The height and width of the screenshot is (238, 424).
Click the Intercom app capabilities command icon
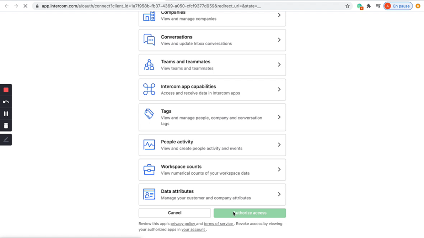tap(149, 89)
